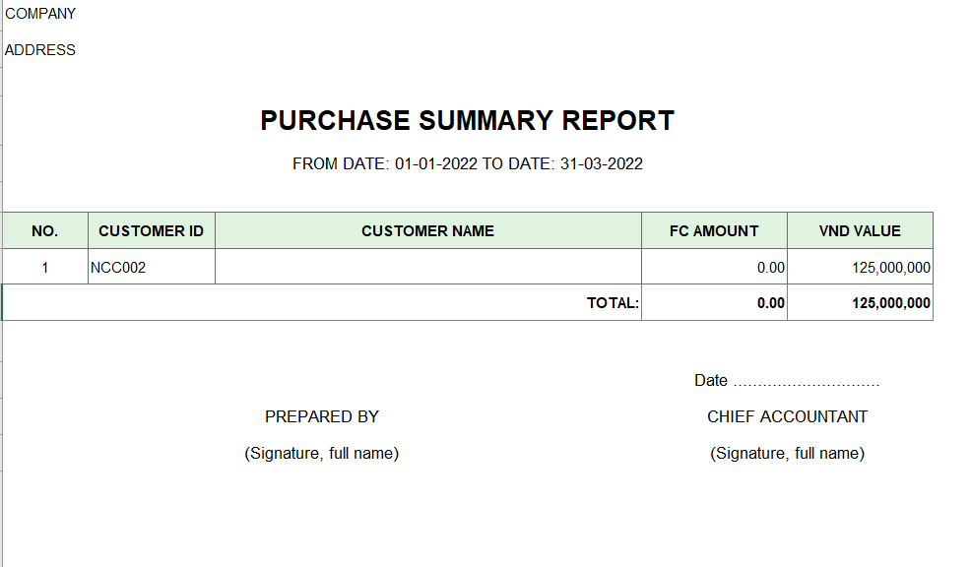
Task: Select the NCC002 customer ID cell
Action: 152,267
